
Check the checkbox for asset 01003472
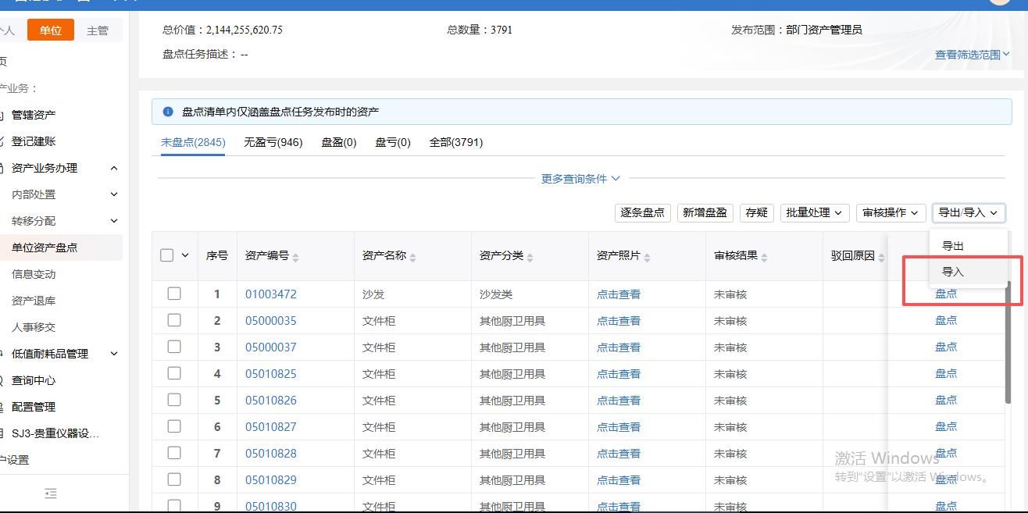(x=174, y=294)
